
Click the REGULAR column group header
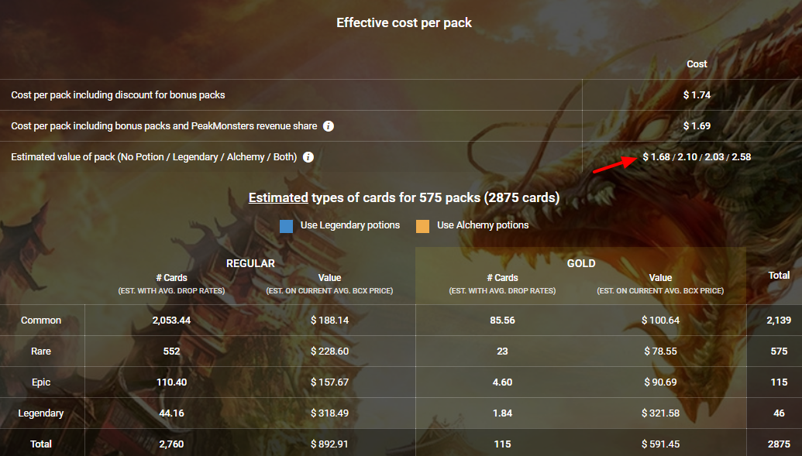click(x=250, y=263)
